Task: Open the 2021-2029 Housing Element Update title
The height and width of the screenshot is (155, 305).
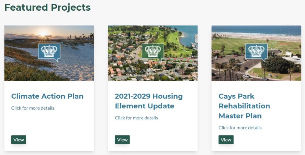Action: point(149,101)
